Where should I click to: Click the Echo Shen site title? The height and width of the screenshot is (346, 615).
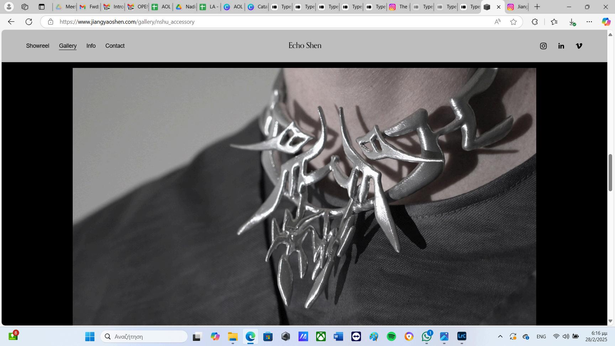coord(305,46)
